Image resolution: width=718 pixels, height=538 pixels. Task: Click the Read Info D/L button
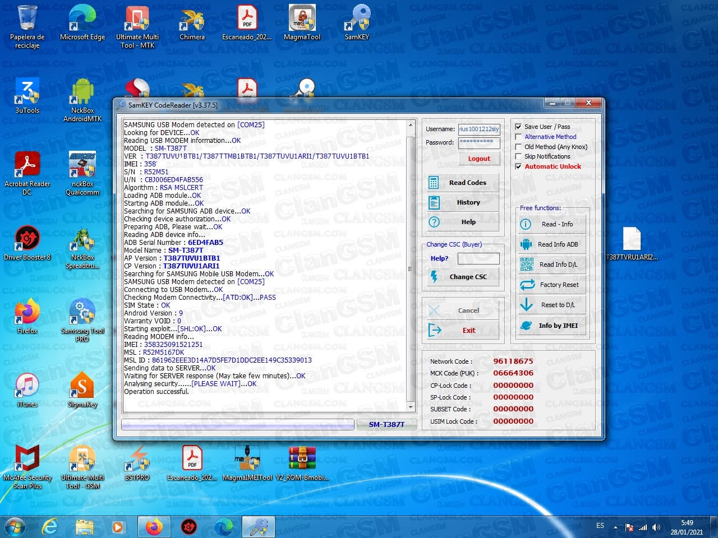553,265
